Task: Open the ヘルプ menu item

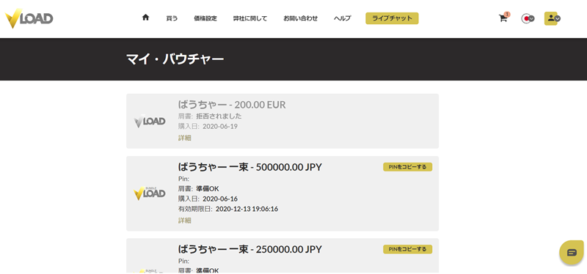Action: click(342, 18)
